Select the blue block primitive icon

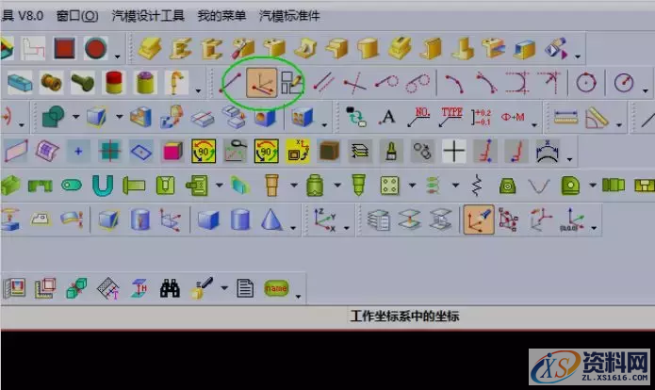208,219
